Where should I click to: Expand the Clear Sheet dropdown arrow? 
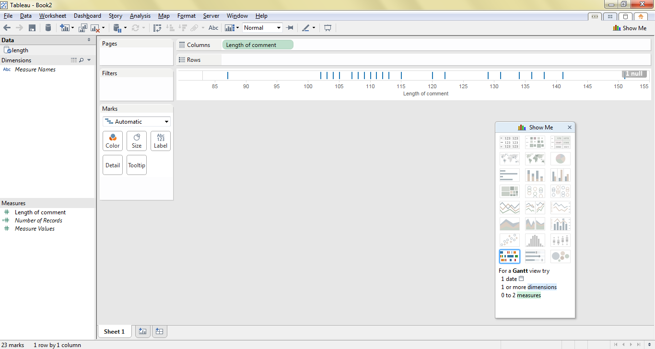(103, 28)
